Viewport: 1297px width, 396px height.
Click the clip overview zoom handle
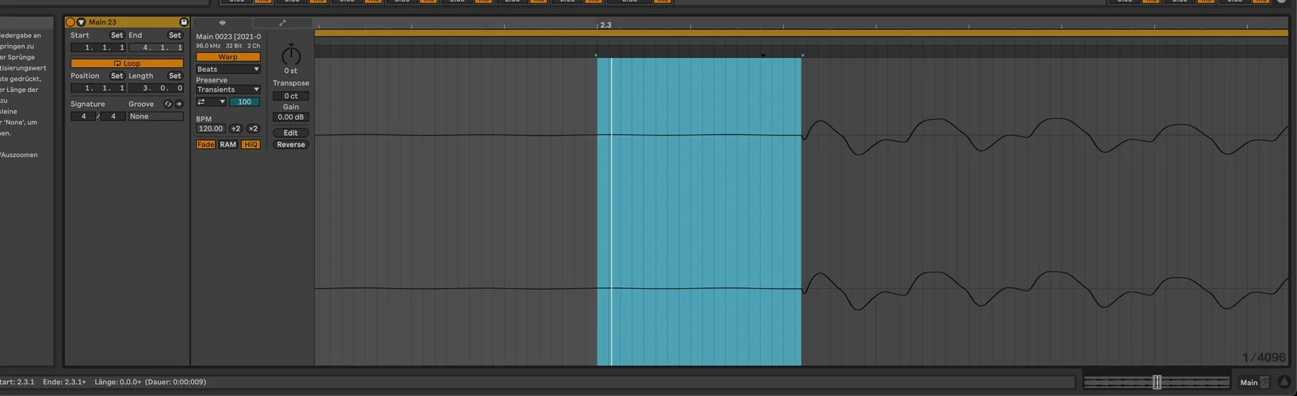(x=1157, y=383)
